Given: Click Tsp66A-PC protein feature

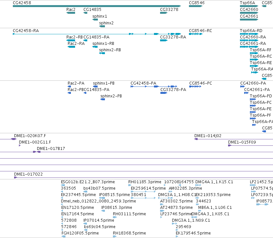Looking at the screenshot, I should click(253, 106).
